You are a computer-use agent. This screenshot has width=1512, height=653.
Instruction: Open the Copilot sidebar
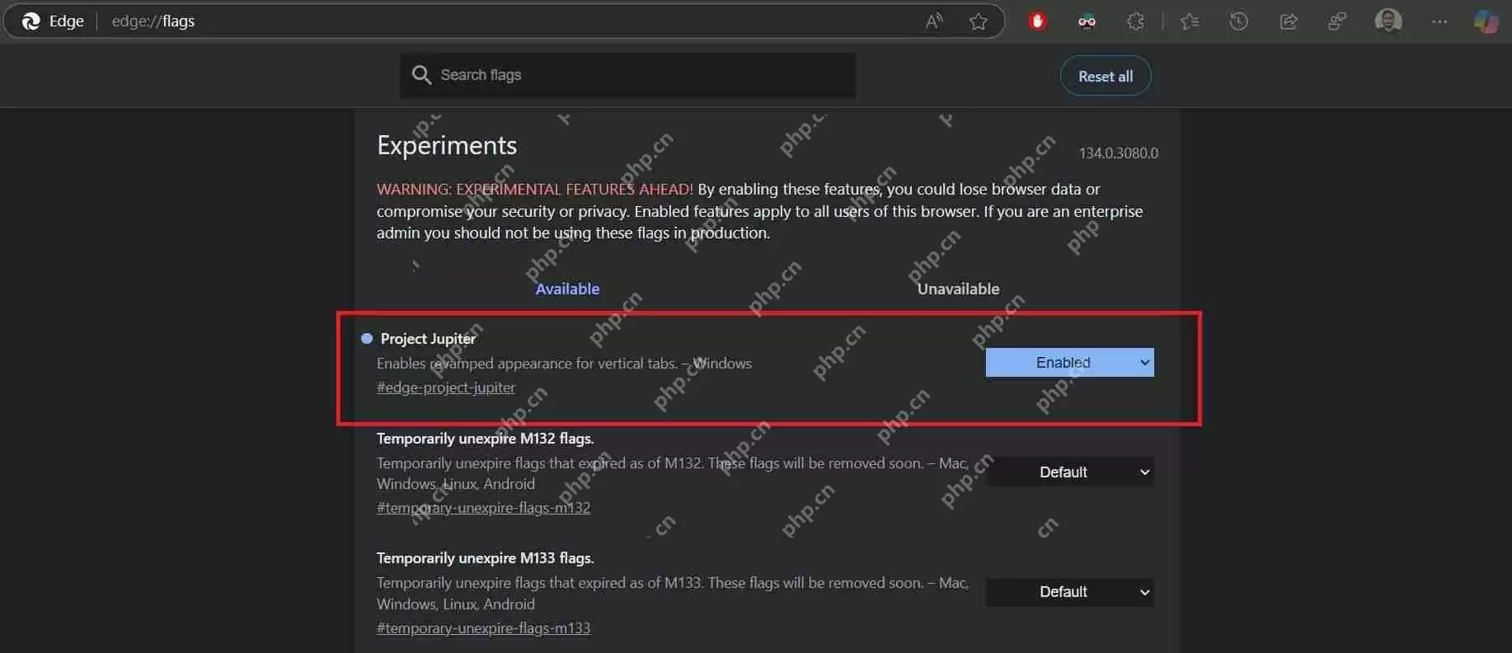pos(1486,21)
